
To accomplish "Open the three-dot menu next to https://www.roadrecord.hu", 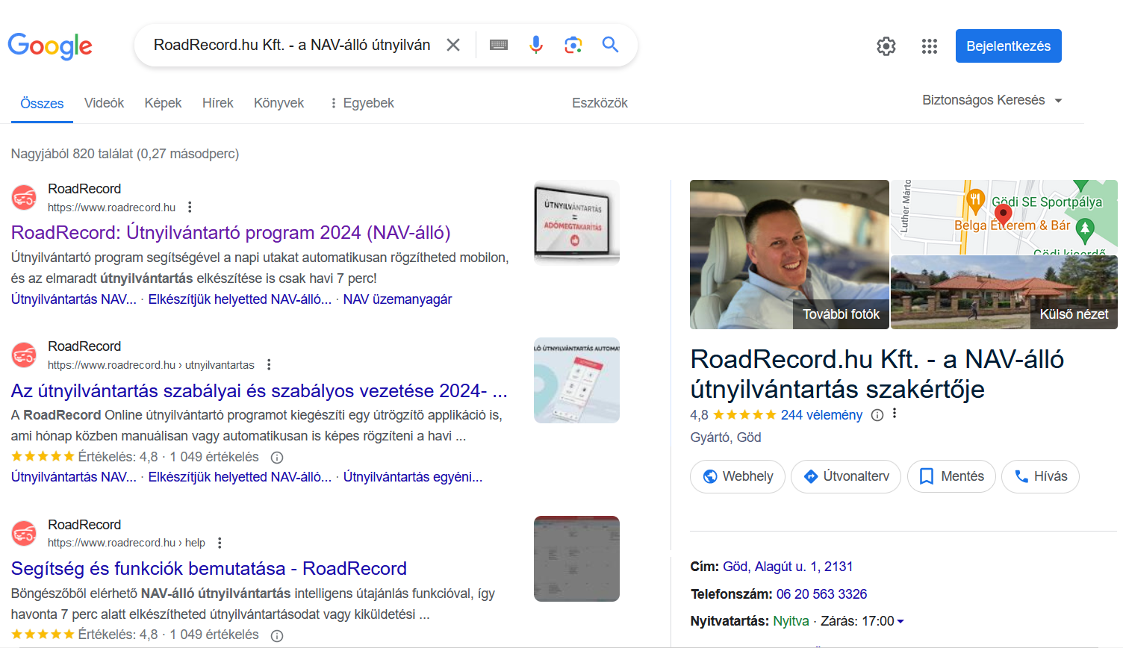I will point(190,207).
